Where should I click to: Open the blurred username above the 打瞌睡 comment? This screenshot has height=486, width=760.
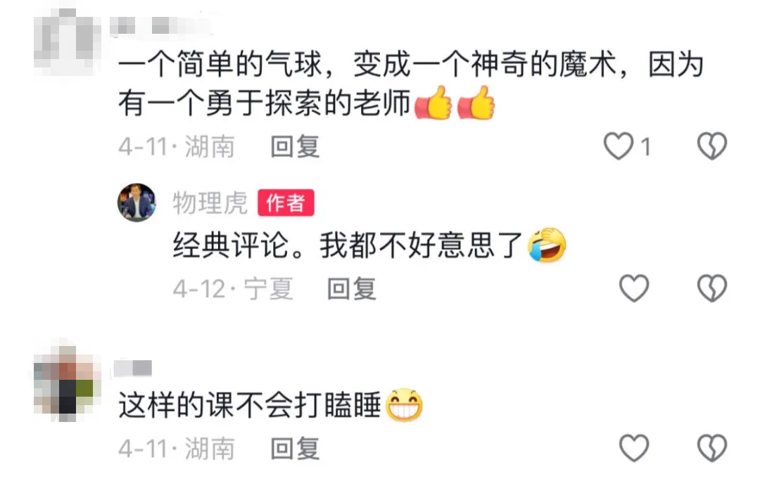[x=133, y=369]
